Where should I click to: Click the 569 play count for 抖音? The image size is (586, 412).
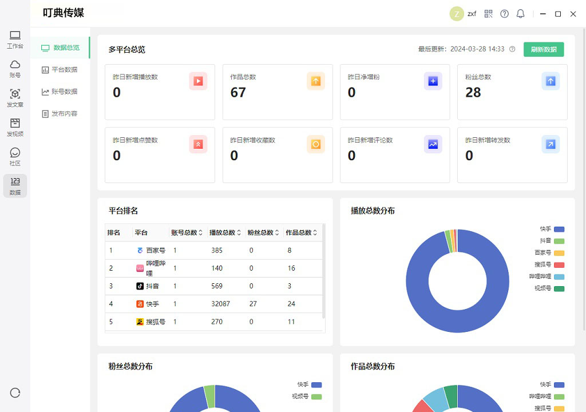tap(217, 286)
